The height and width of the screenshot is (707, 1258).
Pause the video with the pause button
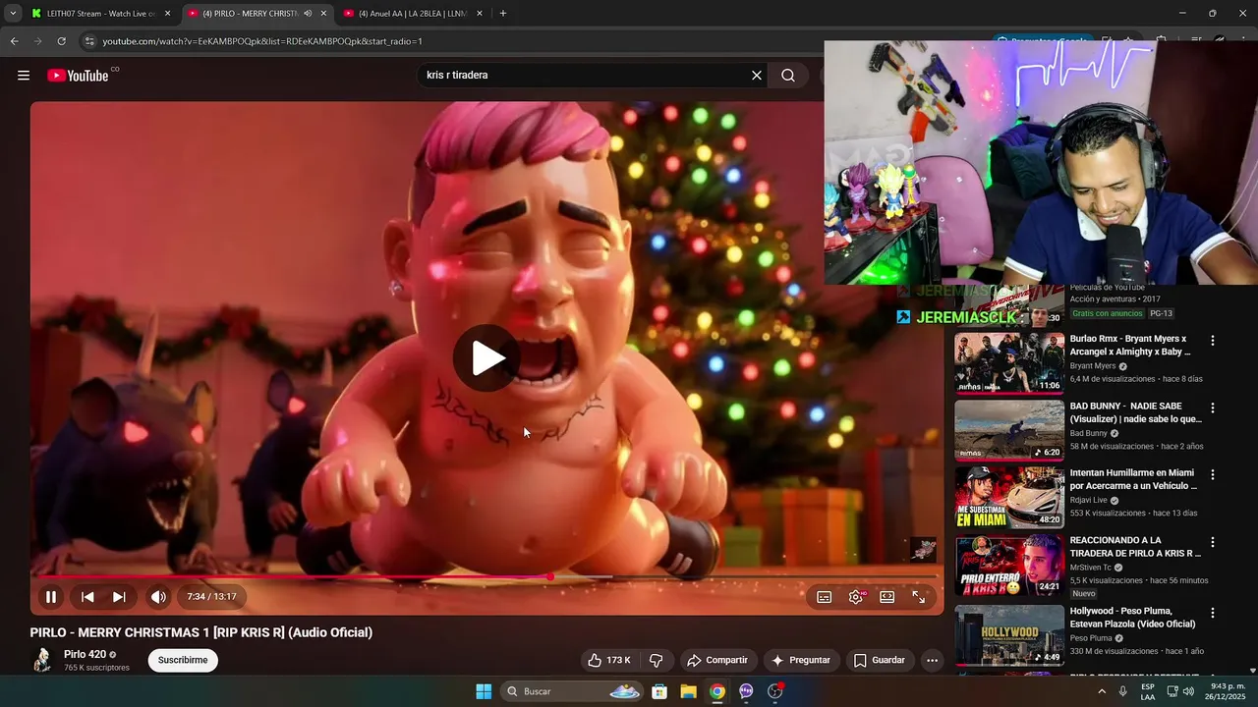51,596
